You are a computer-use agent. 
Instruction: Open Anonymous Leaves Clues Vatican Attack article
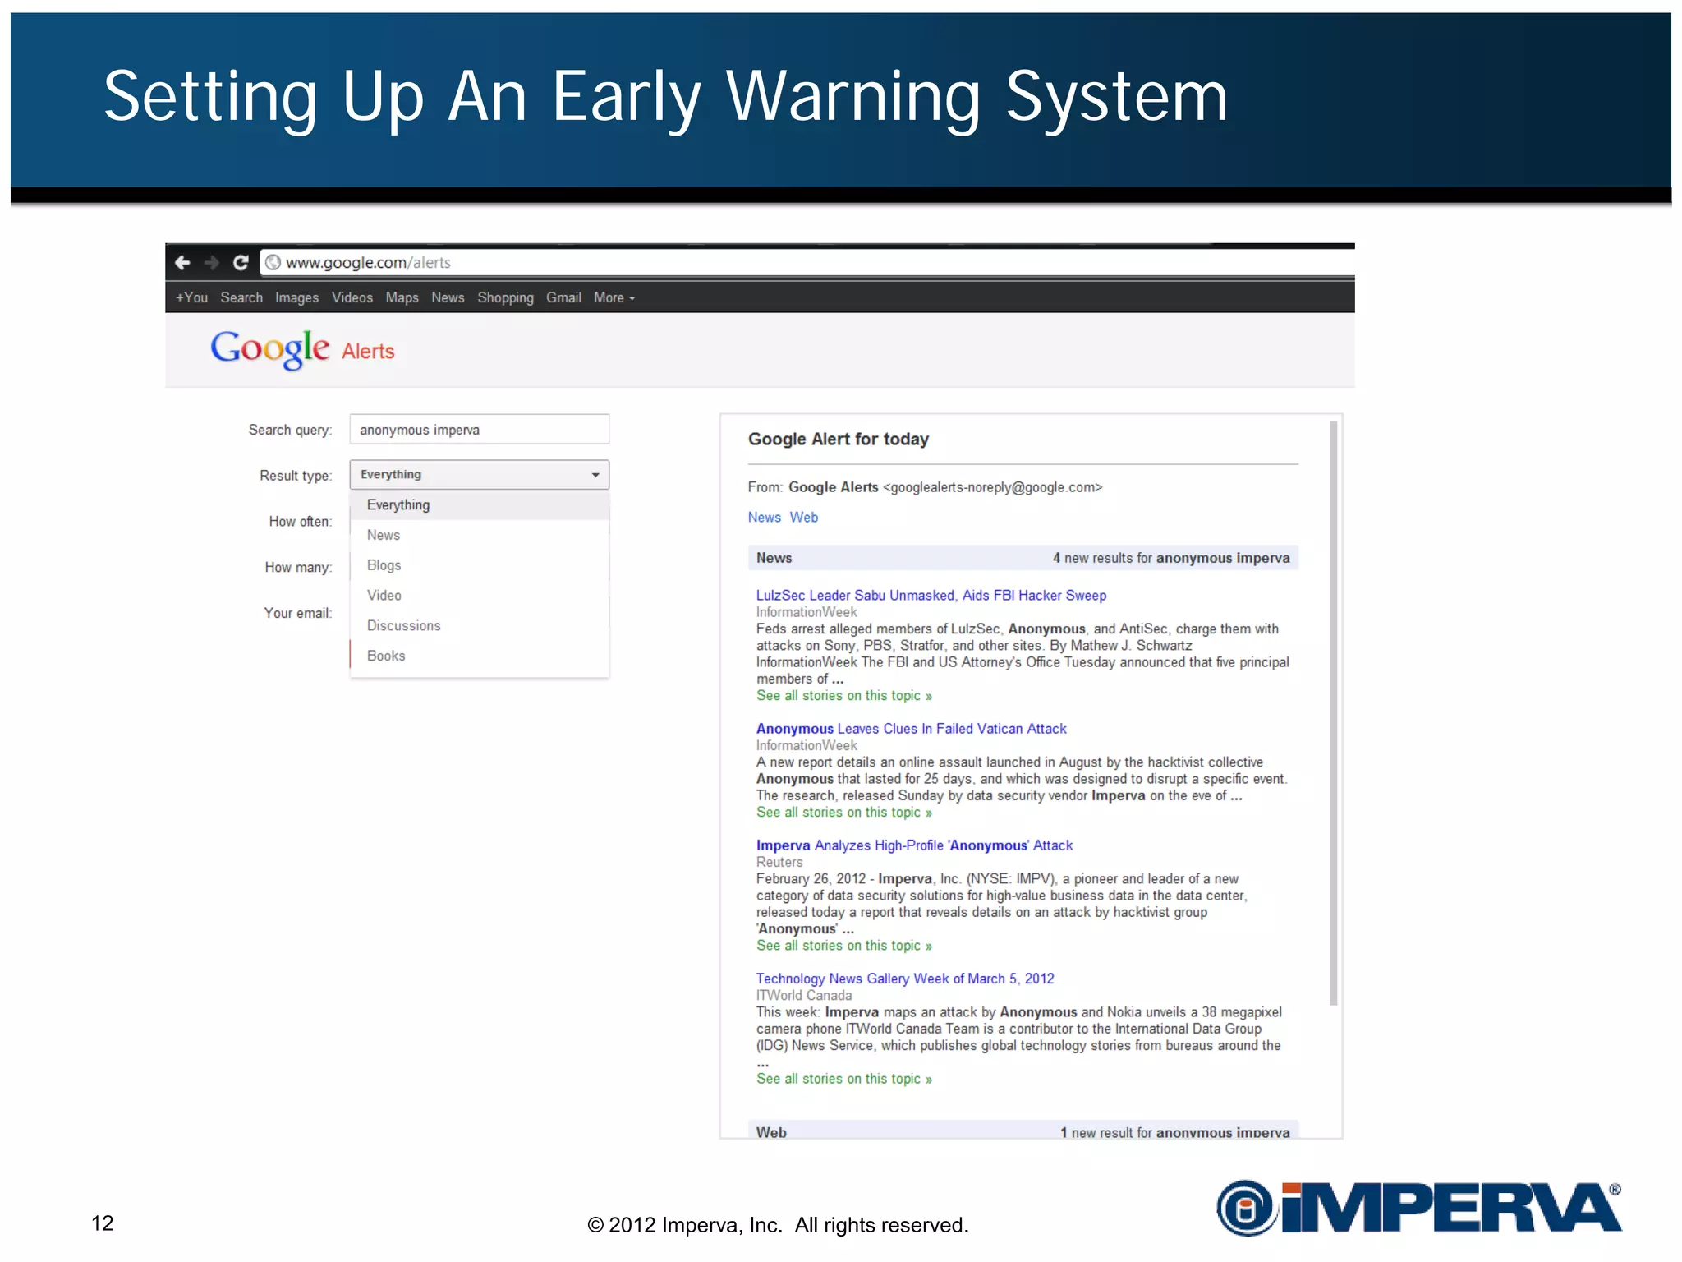tap(911, 728)
